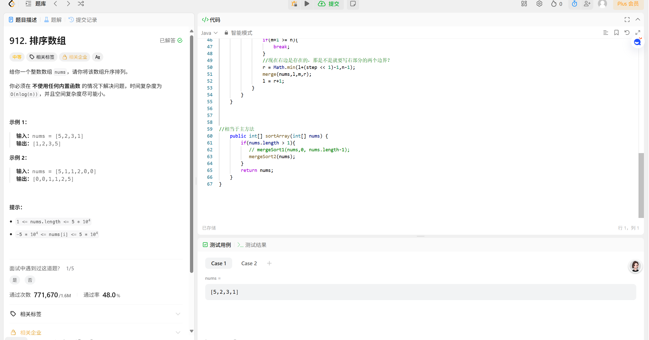This screenshot has height=340, width=649.
Task: Run code with the play button
Action: [x=307, y=4]
